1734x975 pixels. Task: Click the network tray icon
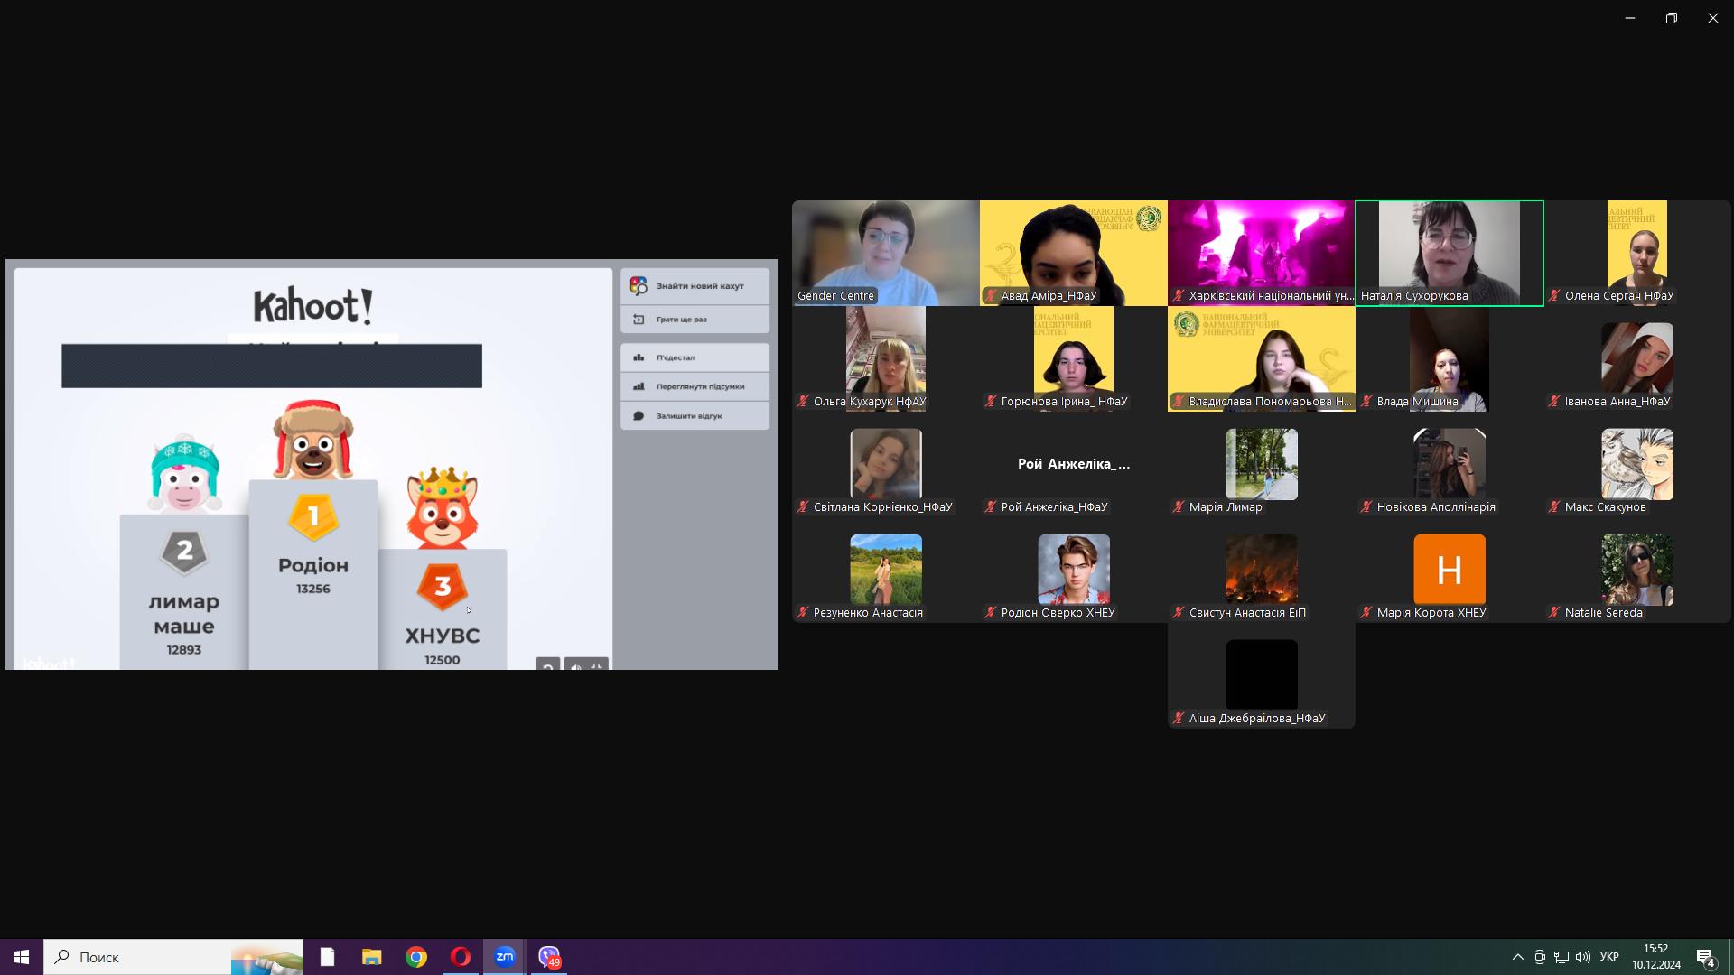tap(1562, 957)
